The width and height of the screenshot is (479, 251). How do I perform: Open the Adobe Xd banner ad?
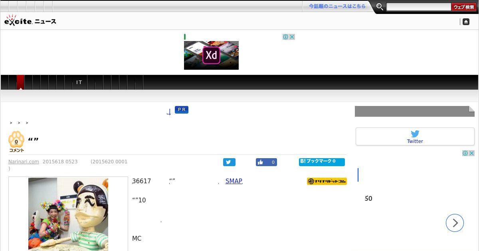pyautogui.click(x=211, y=55)
